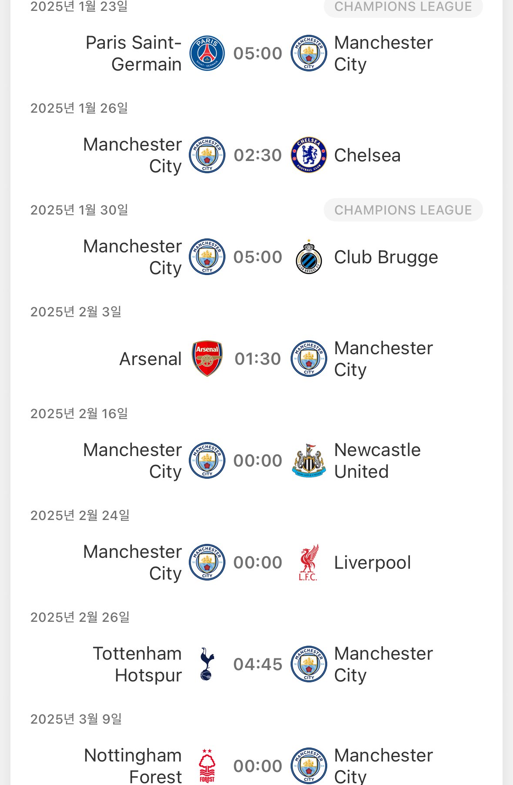
Task: Tap the Champions League tag on January 30
Action: [x=403, y=210]
